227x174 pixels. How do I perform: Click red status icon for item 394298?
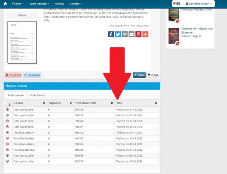coord(8,109)
